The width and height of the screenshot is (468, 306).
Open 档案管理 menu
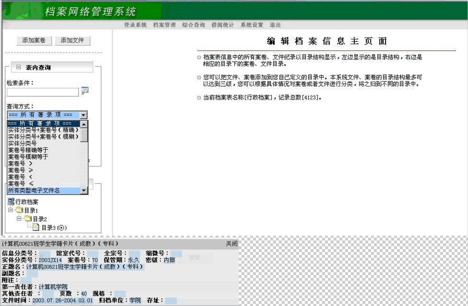(164, 25)
